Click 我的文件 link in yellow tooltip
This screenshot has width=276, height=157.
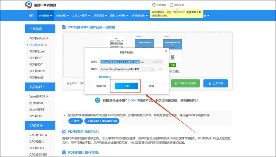179,12
